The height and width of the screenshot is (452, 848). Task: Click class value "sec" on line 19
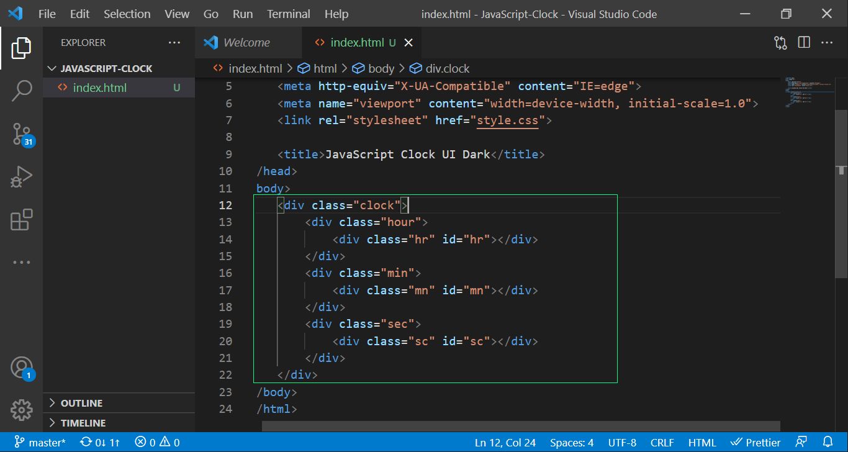pos(397,323)
